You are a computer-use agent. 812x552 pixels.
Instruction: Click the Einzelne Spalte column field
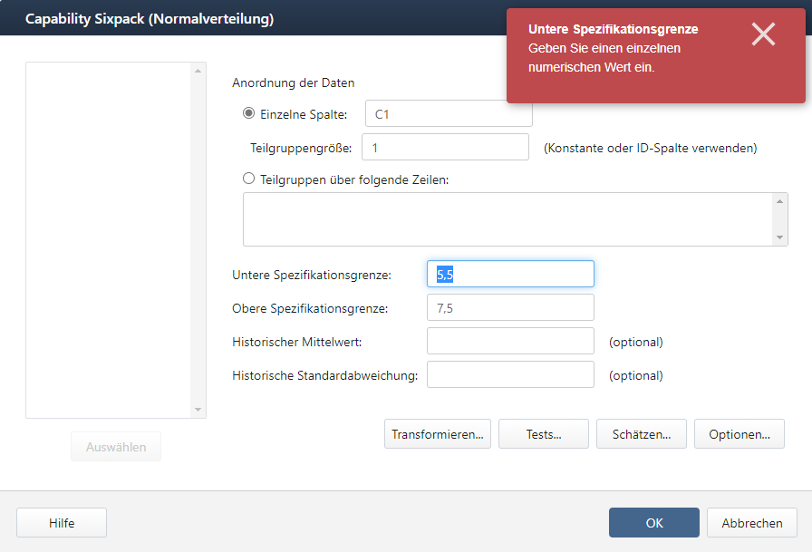[x=449, y=114]
